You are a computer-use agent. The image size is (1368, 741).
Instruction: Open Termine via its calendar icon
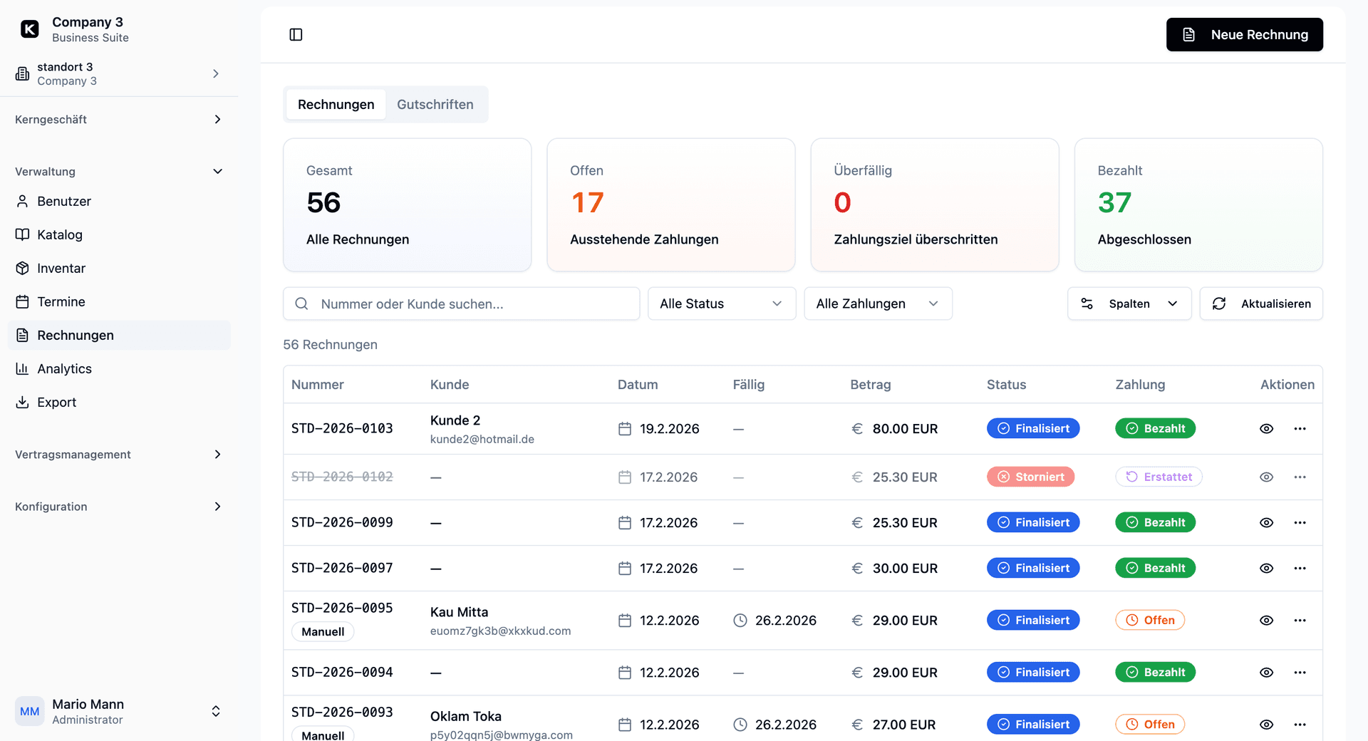point(23,302)
